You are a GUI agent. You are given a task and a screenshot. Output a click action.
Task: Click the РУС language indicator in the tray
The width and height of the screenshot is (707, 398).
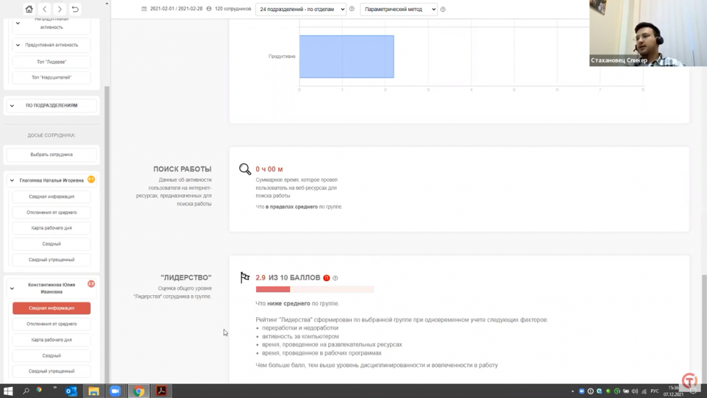pyautogui.click(x=655, y=391)
